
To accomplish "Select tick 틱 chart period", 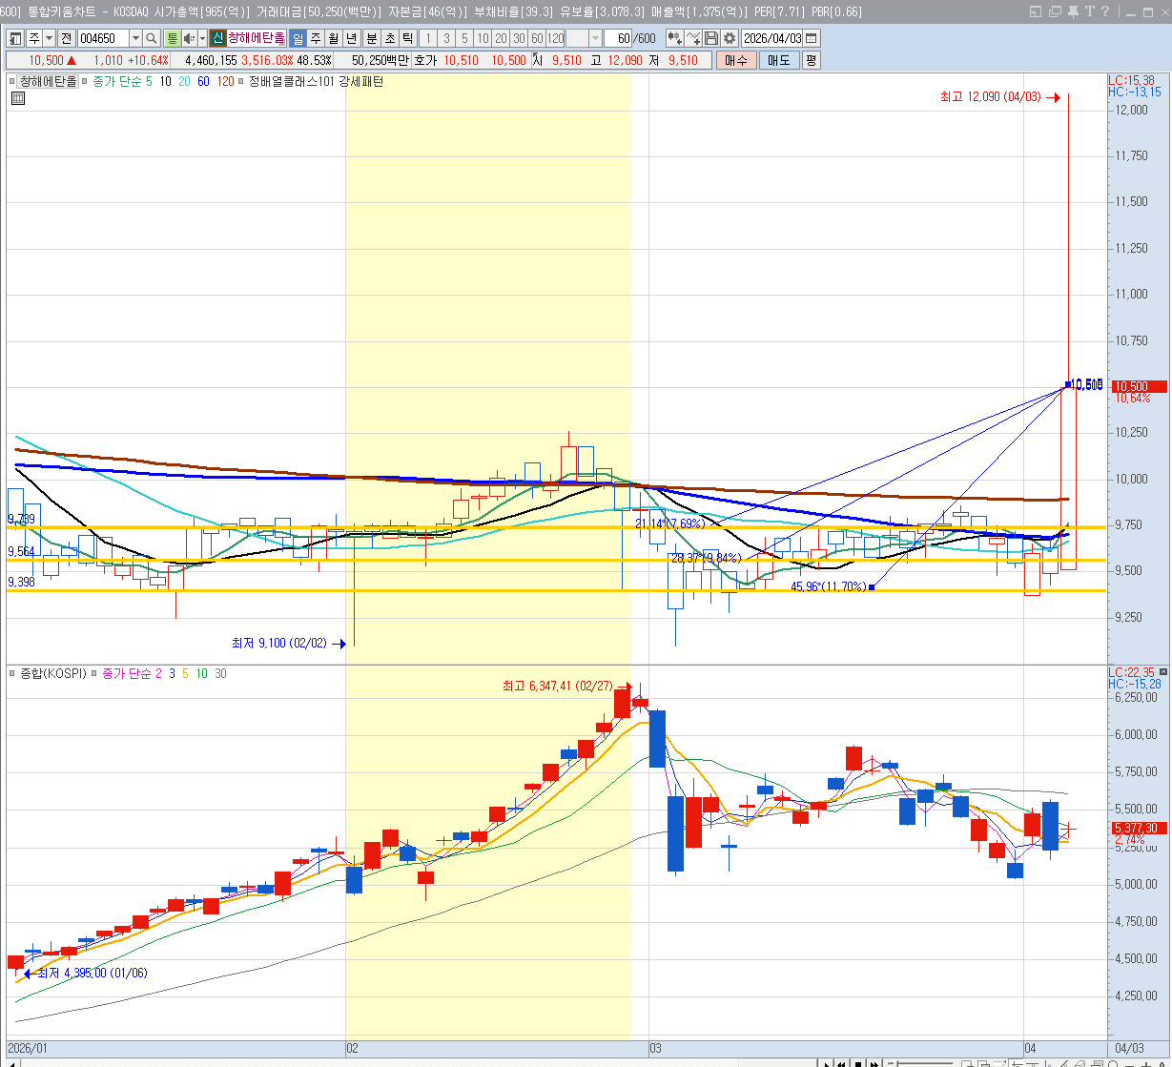I will [407, 38].
